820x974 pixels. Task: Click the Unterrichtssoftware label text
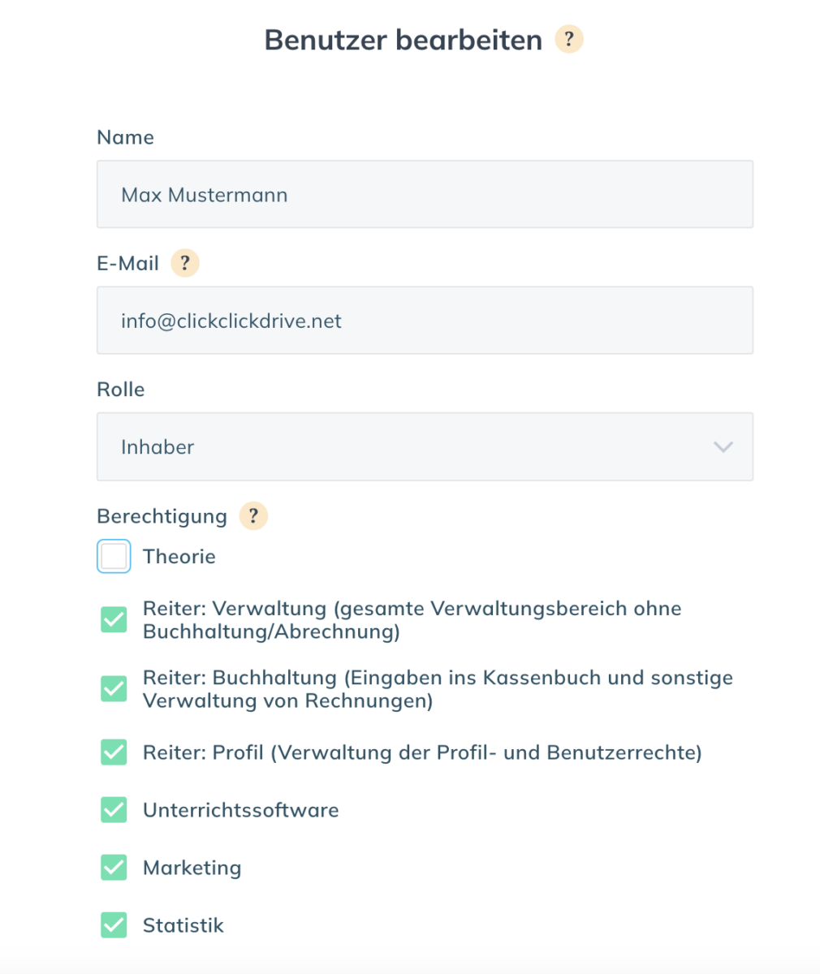(241, 810)
